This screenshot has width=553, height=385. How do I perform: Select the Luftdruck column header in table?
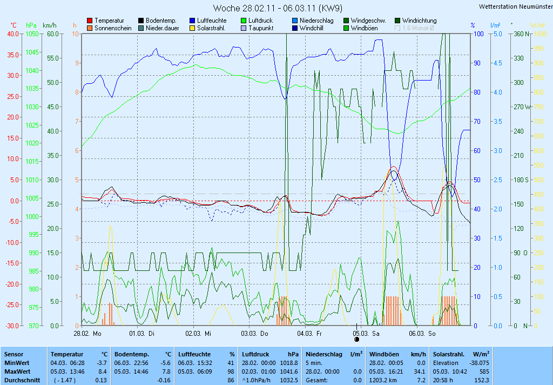coord(255,354)
